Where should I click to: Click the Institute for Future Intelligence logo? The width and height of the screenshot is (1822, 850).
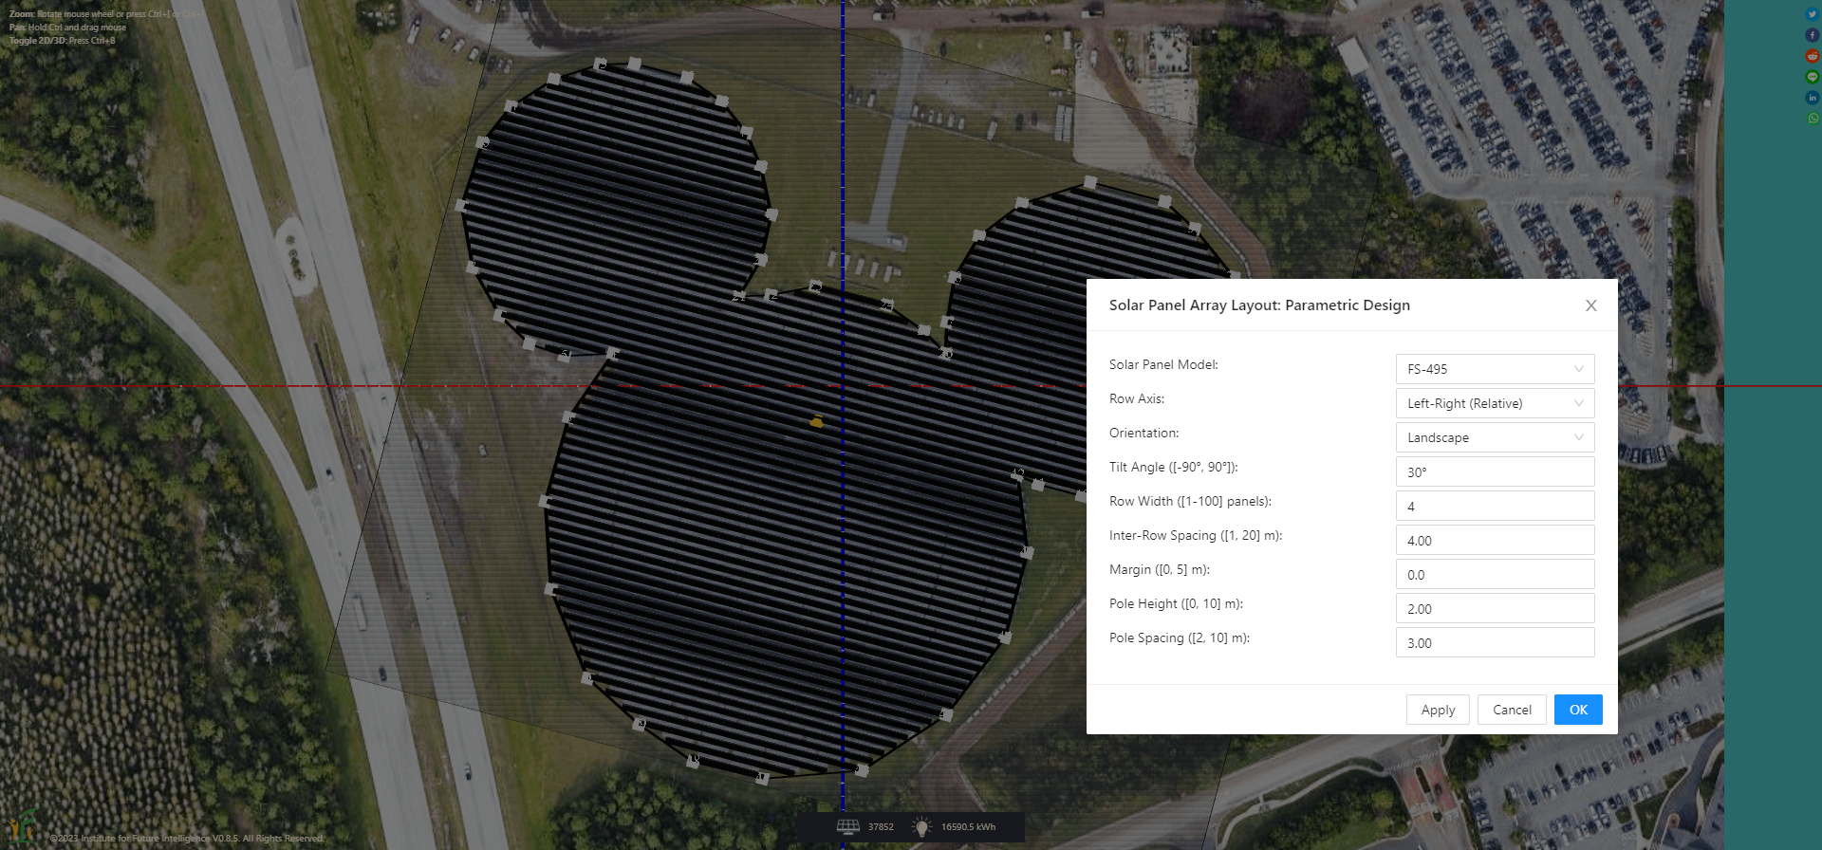(21, 825)
